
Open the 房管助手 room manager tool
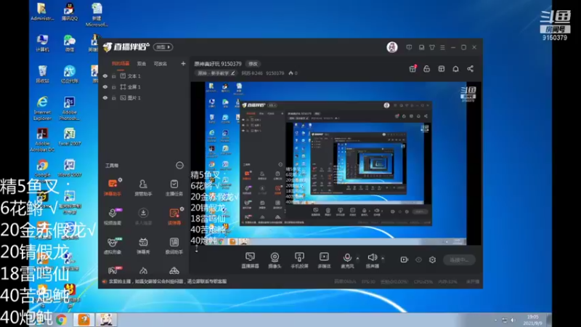(x=143, y=187)
